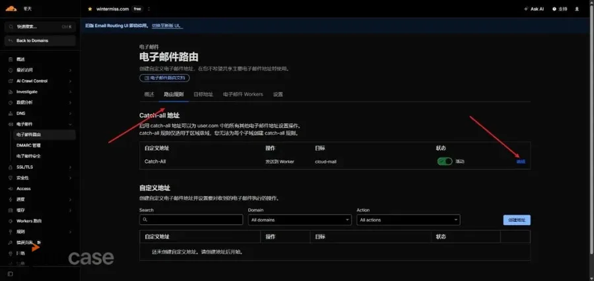
Task: Focus the 快速搜索 quick search box
Action: click(40, 27)
